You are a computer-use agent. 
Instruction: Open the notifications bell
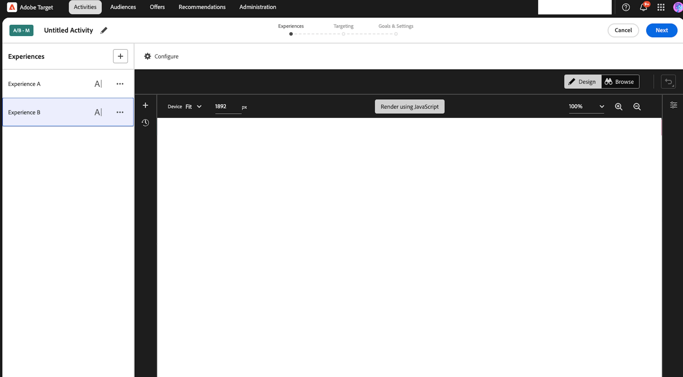pos(643,7)
